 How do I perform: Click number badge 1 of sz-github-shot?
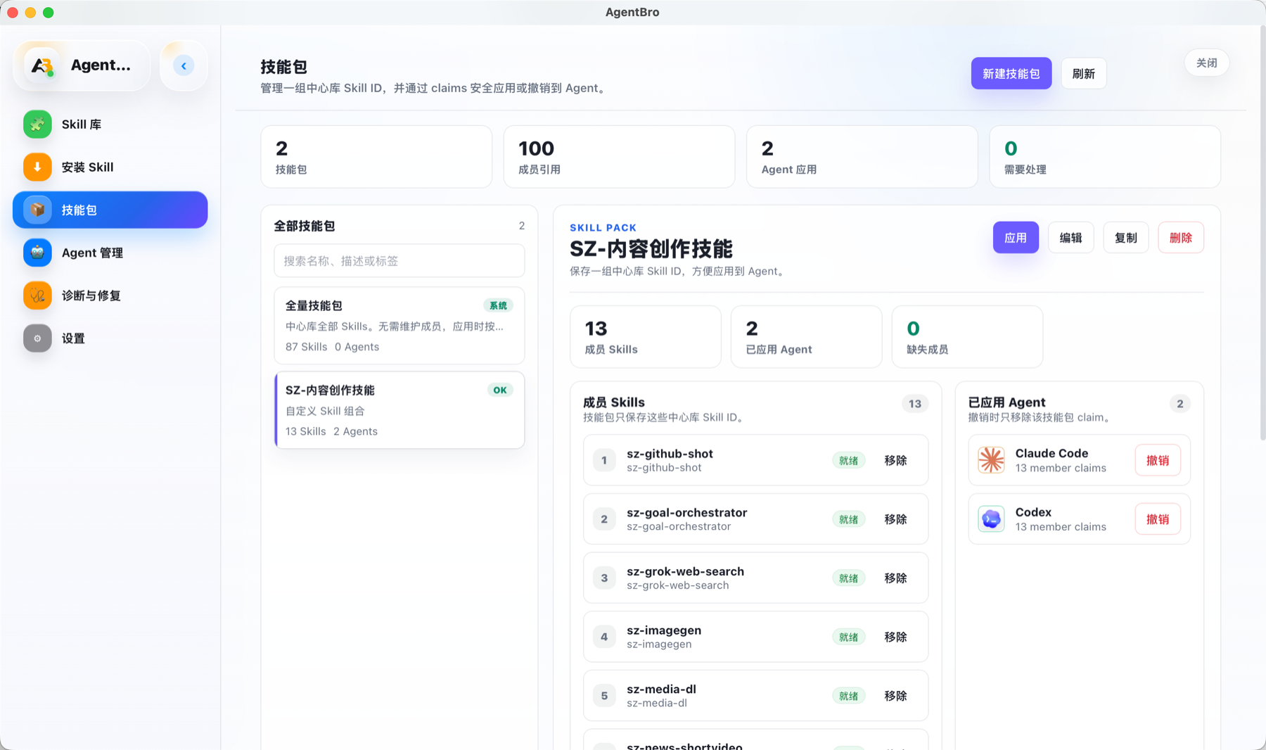(x=604, y=460)
